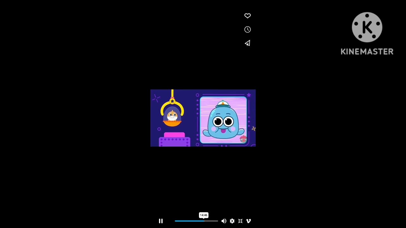The width and height of the screenshot is (406, 228).
Task: Open Vimeo logo link
Action: coord(249,221)
